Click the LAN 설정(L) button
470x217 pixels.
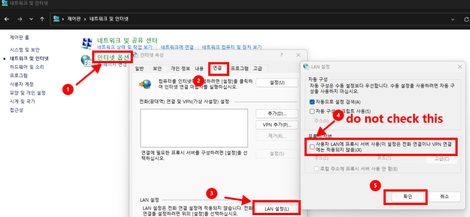coord(276,208)
